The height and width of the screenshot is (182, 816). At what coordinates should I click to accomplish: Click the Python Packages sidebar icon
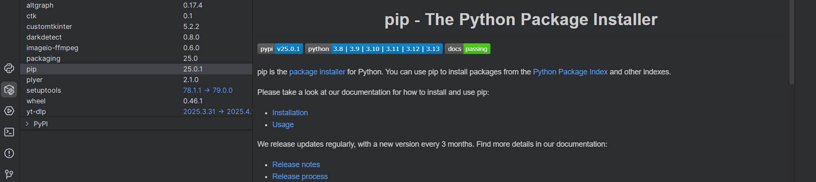(9, 90)
